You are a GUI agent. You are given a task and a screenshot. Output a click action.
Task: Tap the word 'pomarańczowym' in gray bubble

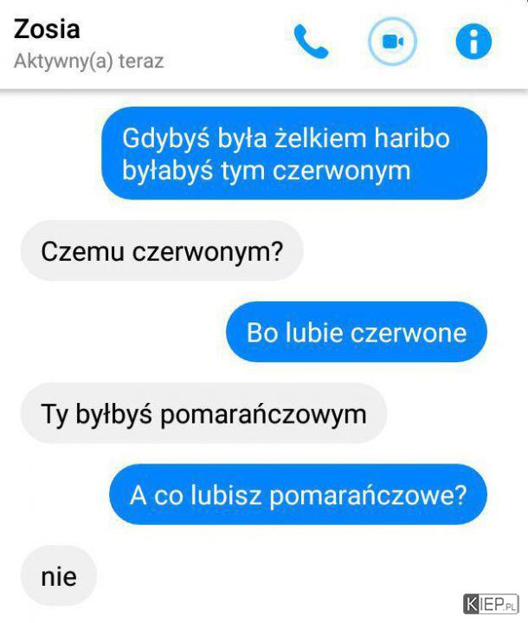point(264,416)
